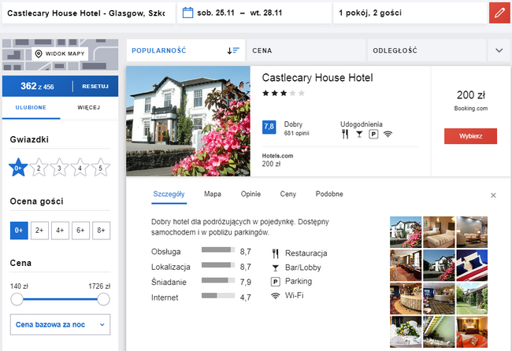
Task: Open the staircase thumbnail in bottom row
Action: (x=439, y=332)
